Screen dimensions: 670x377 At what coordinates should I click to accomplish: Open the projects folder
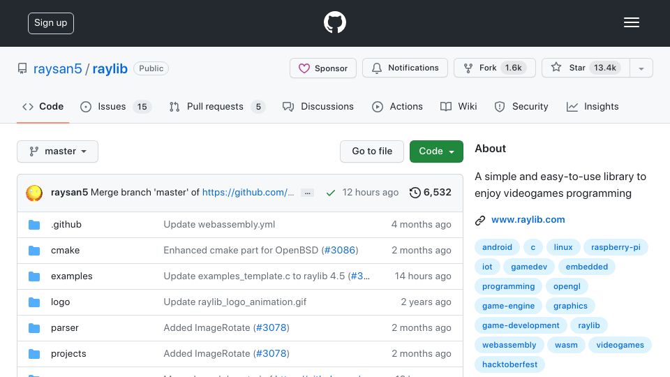pyautogui.click(x=68, y=354)
